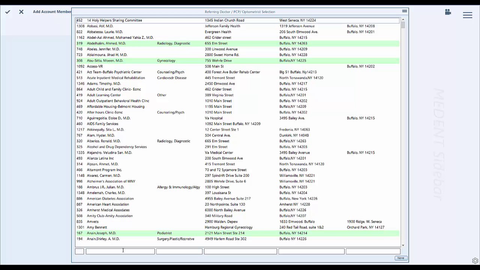Select Abdelhalim, Ahmed, M.D. row
Image resolution: width=480 pixels, height=270 pixels.
tap(238, 43)
